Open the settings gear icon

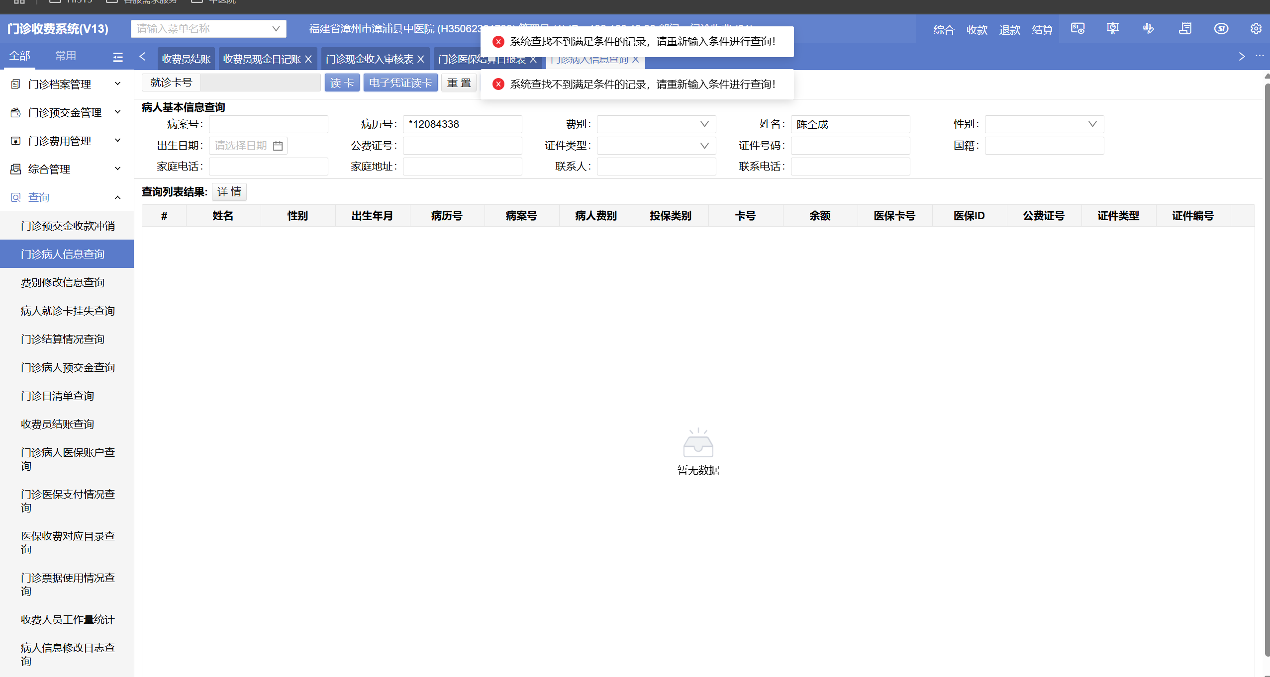coord(1256,29)
